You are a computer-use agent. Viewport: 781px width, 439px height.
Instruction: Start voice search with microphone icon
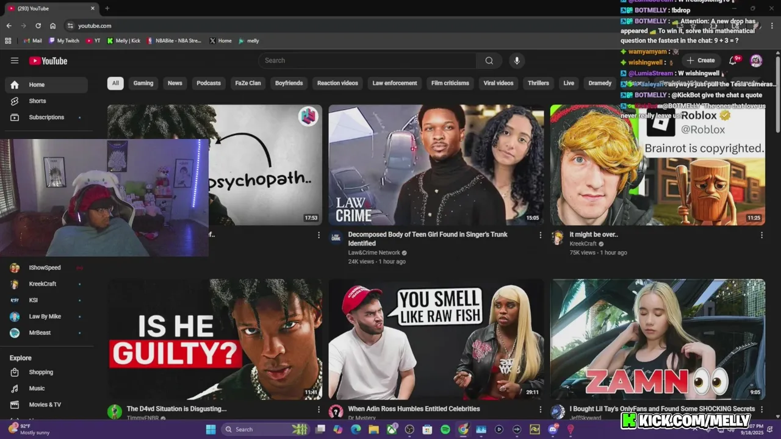(x=517, y=60)
